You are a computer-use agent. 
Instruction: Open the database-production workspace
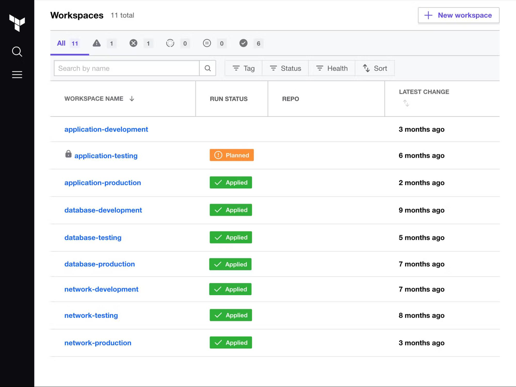pos(99,264)
